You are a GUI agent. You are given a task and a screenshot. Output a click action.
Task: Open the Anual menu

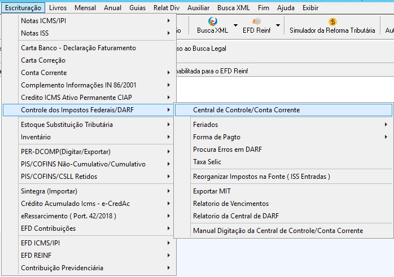[x=112, y=8]
